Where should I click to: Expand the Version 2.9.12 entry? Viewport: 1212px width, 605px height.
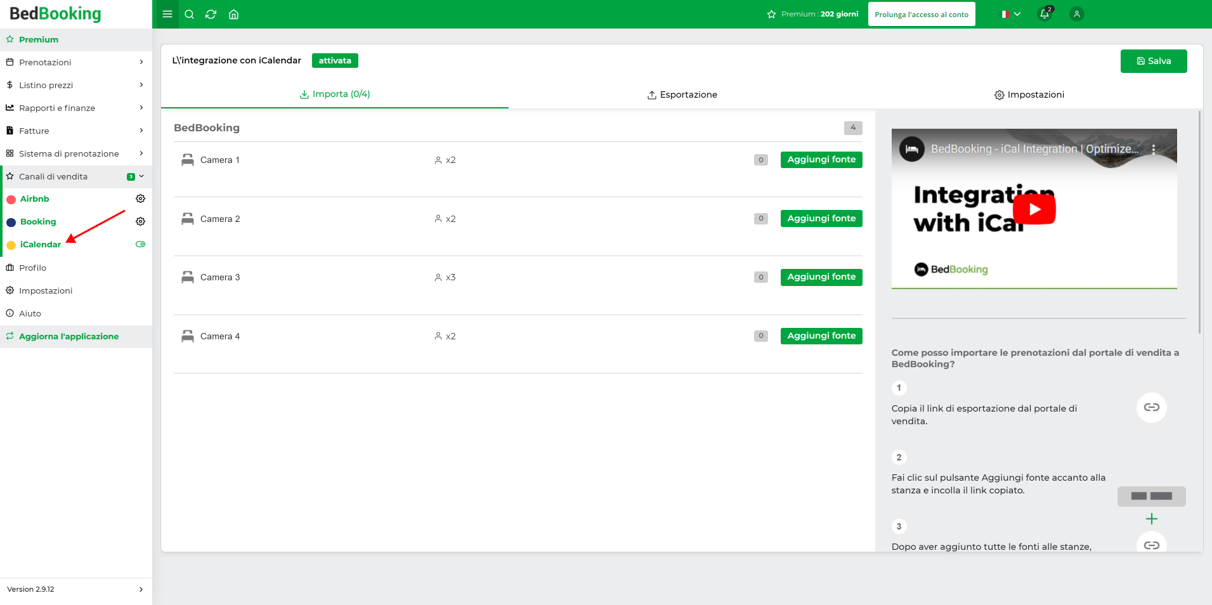point(76,589)
